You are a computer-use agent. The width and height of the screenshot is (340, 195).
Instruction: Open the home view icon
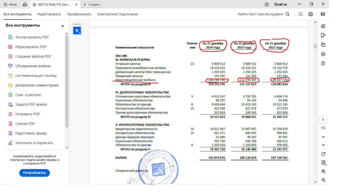25,5
